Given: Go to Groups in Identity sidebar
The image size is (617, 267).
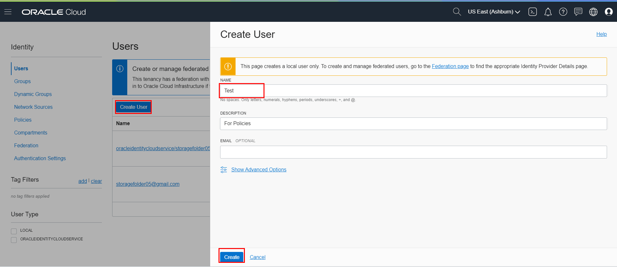Looking at the screenshot, I should 22,81.
